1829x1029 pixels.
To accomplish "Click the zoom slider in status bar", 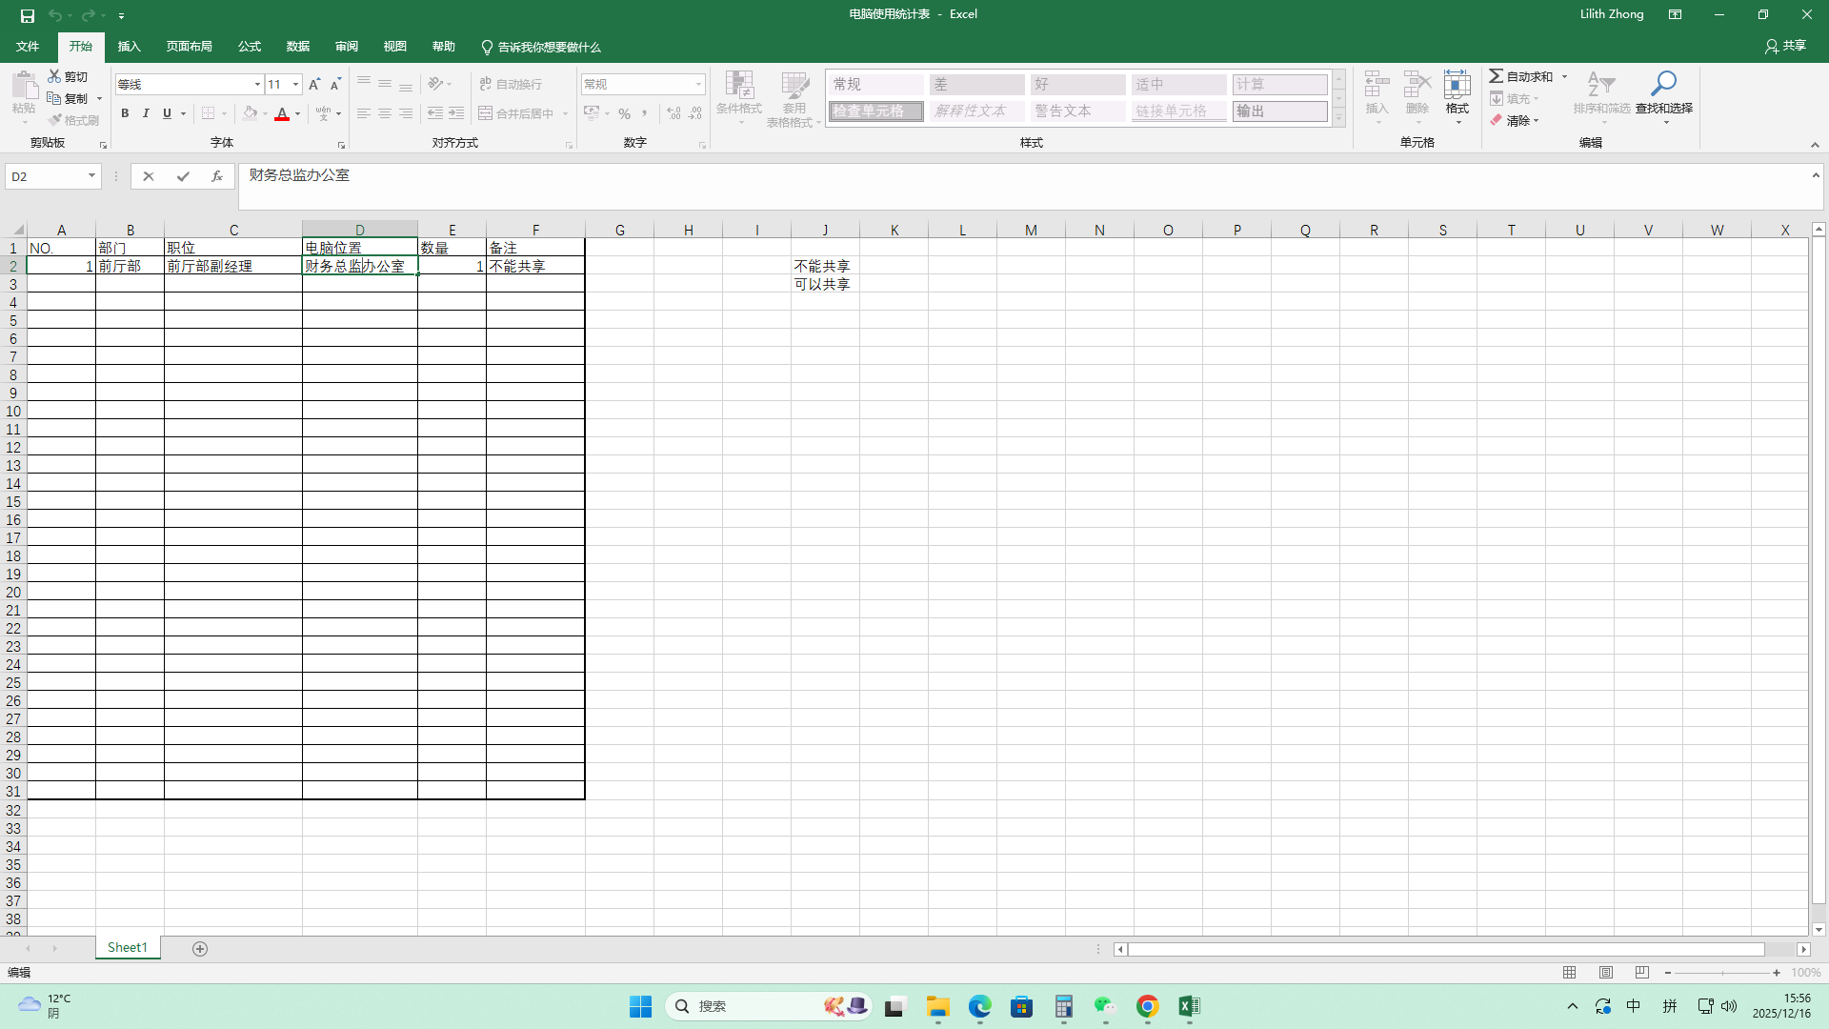I will point(1722,973).
